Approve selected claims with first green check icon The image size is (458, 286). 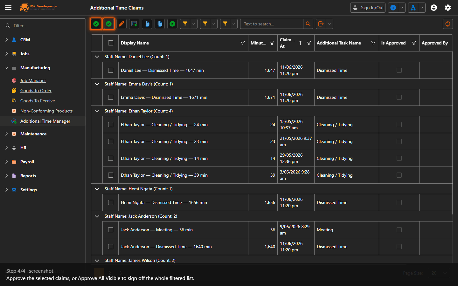coord(96,24)
